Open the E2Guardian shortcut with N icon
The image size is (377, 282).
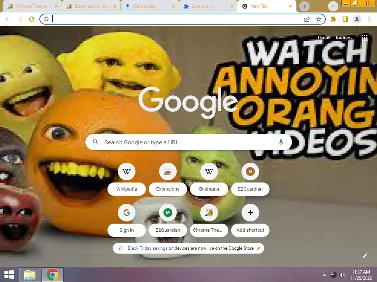point(250,171)
